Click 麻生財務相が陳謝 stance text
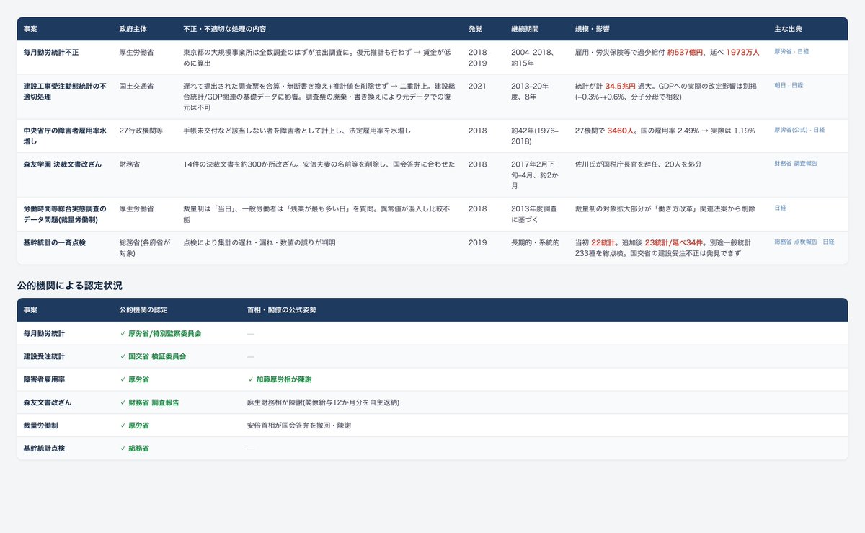The height and width of the screenshot is (533, 865). pos(323,402)
